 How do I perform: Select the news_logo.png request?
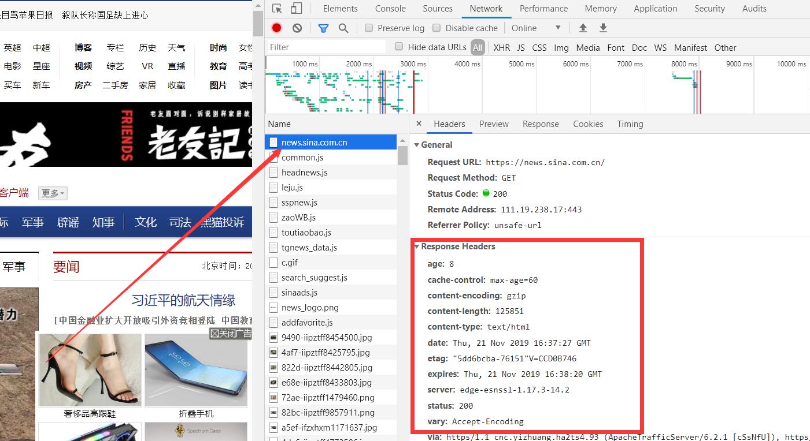coord(331,307)
